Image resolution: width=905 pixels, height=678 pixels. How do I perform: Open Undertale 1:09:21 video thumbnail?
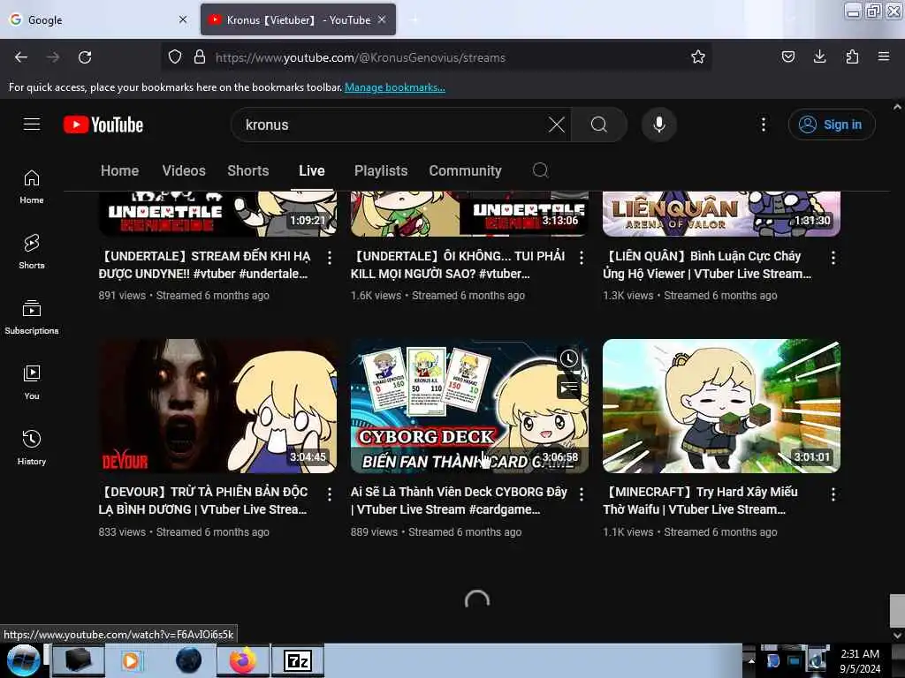(x=217, y=214)
